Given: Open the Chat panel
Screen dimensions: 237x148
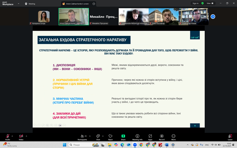Looking at the screenshot, I should point(98,136).
